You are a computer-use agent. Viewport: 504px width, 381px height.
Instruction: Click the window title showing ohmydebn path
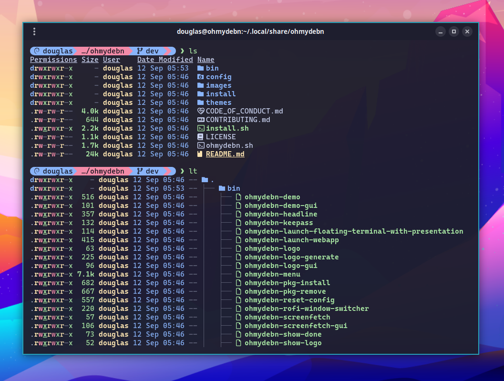[252, 31]
